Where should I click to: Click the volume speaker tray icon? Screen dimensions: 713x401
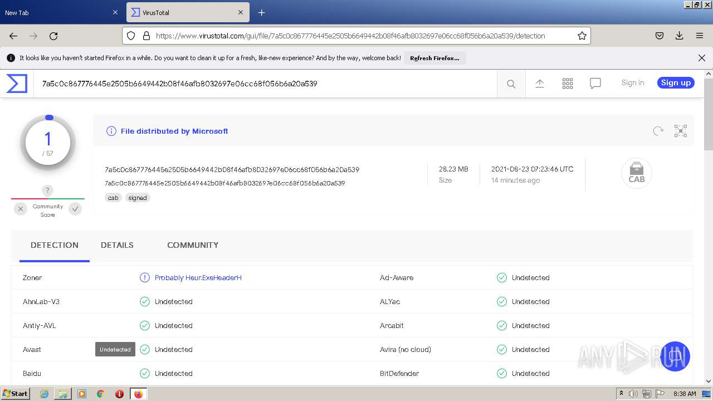click(x=633, y=394)
